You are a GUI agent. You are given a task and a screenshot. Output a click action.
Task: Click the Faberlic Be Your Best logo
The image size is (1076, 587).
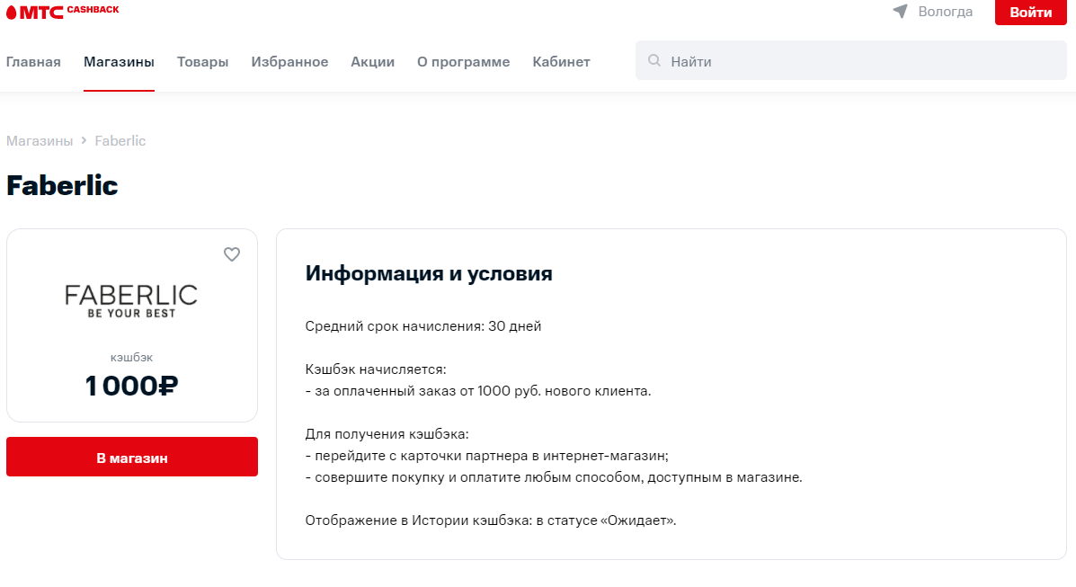pyautogui.click(x=131, y=301)
